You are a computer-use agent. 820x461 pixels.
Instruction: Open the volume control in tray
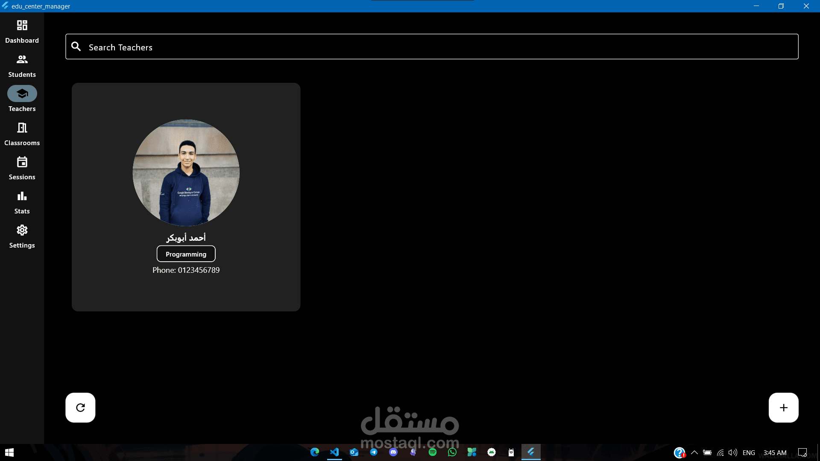[x=733, y=452]
